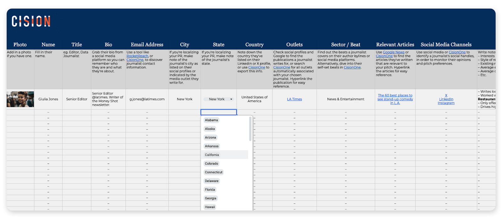Click the 'Fill in their name.' instruction cell

48,69
